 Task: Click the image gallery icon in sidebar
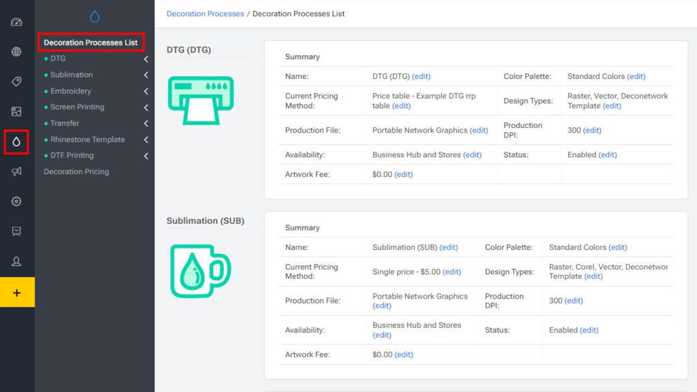click(16, 112)
